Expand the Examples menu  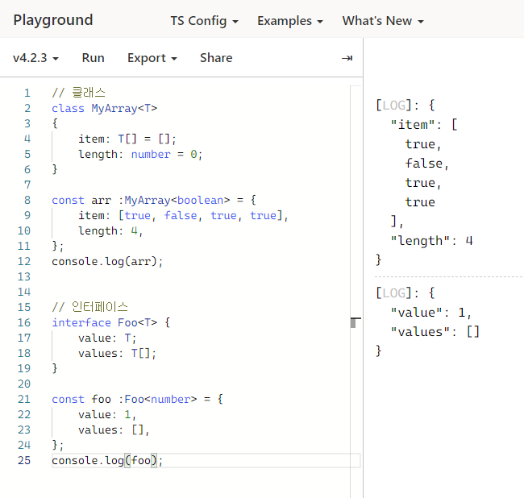289,21
